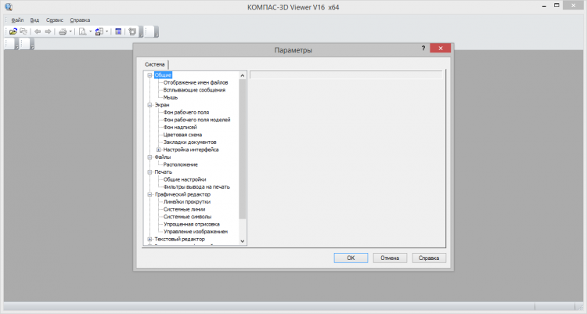
Task: Select Общие in settings tree
Action: click(x=163, y=75)
